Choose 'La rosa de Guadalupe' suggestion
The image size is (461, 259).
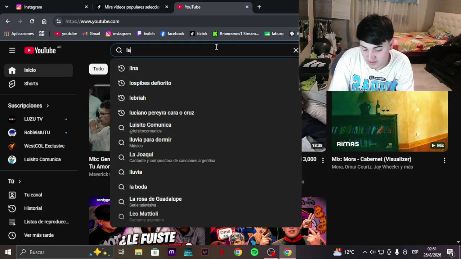point(205,201)
